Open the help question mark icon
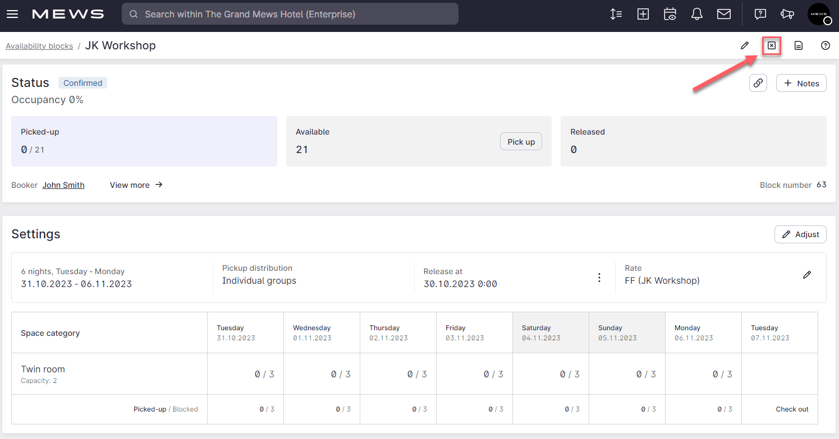 (x=825, y=46)
